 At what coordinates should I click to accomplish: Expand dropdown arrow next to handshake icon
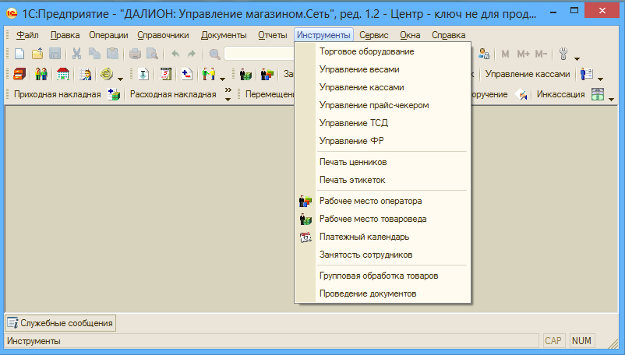tap(222, 79)
